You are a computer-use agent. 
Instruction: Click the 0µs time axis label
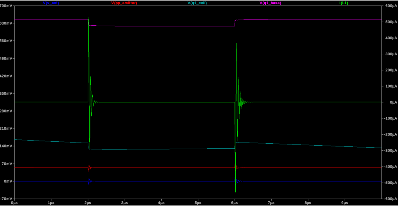click(14, 203)
